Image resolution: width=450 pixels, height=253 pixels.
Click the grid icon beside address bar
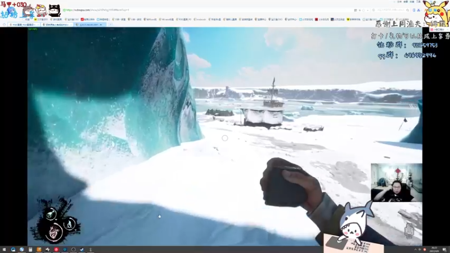tap(355, 10)
